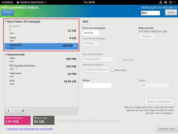
Task: Click the Ponto de montagem input field
Action: pos(91,33)
